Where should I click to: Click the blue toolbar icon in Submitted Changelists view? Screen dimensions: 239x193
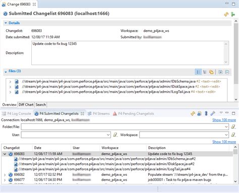[x=206, y=113]
